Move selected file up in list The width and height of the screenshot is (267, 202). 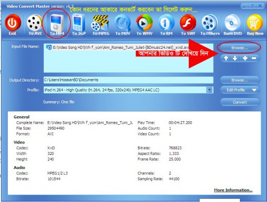click(226, 58)
